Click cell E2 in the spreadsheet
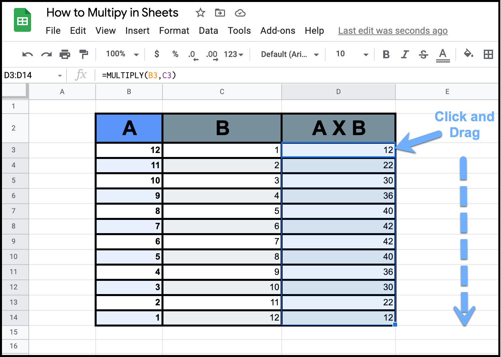The image size is (501, 357). [447, 128]
